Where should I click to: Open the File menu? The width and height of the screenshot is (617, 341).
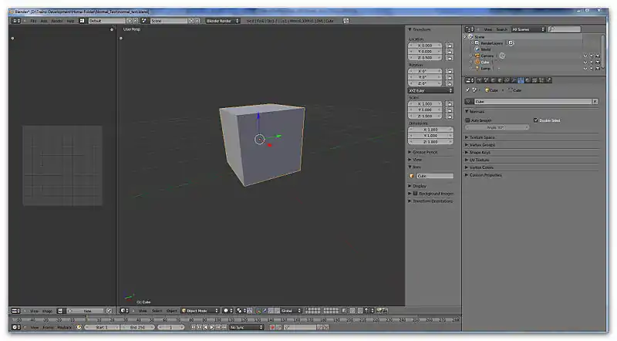pyautogui.click(x=33, y=21)
